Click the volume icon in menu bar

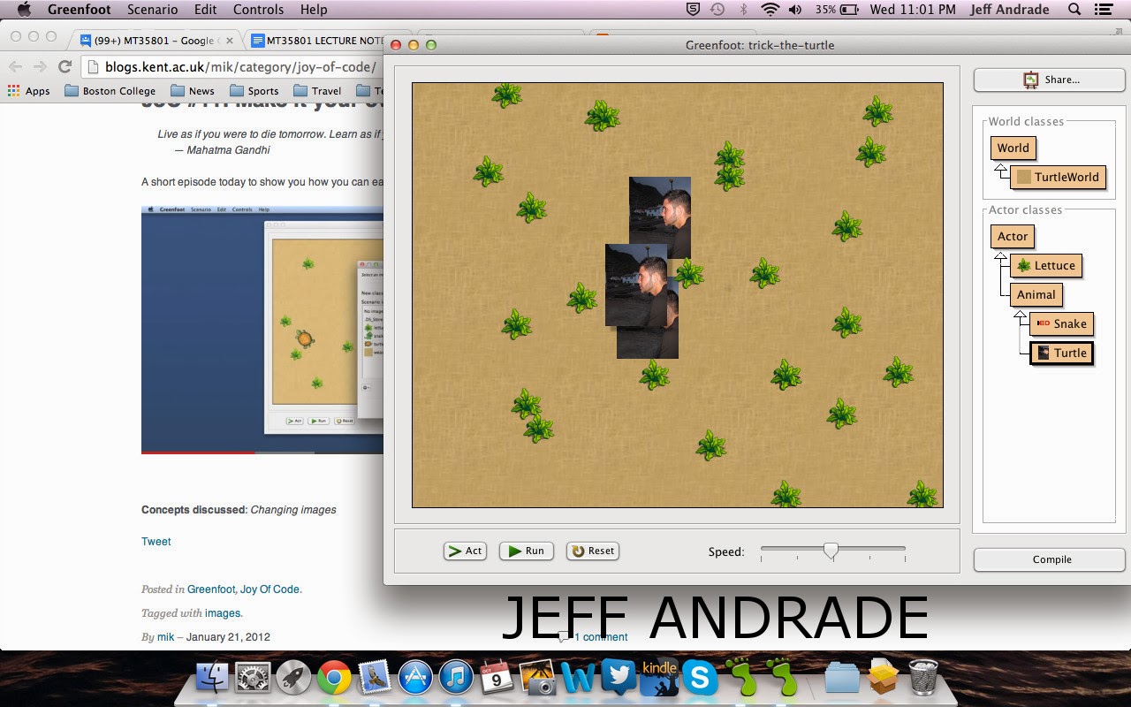tap(795, 10)
